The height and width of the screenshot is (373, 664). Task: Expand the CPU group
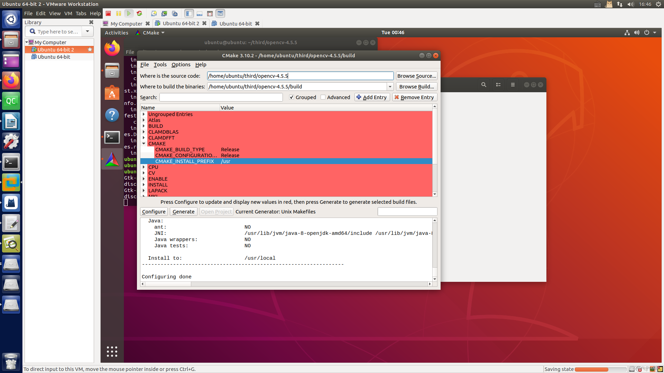coord(144,167)
